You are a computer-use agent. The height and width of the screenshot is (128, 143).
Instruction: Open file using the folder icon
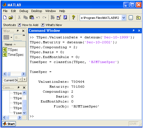(11, 18)
